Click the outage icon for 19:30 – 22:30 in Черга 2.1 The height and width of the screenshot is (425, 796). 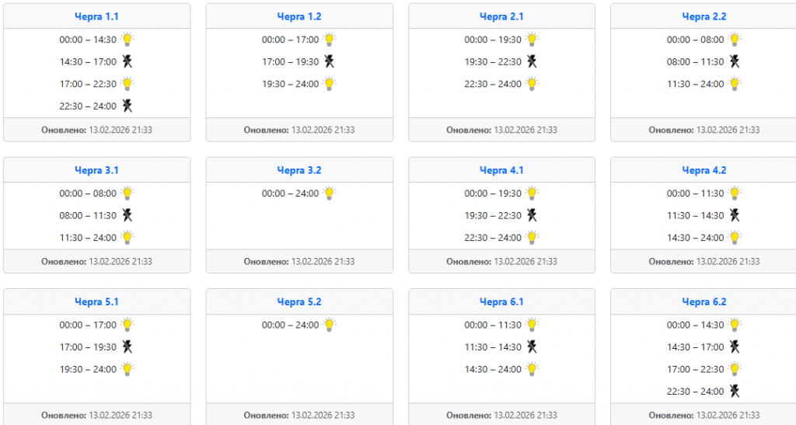pos(532,61)
